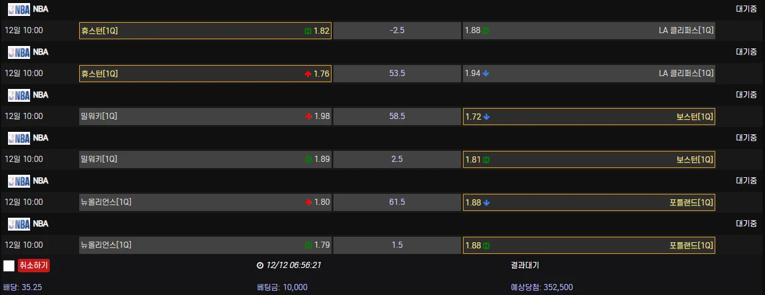Tick the checkbox beside the 취소하기 button

pyautogui.click(x=9, y=266)
